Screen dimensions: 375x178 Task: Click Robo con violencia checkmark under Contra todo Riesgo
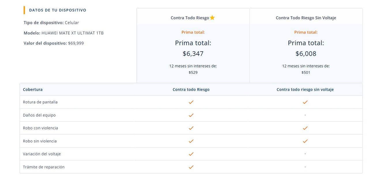click(191, 128)
